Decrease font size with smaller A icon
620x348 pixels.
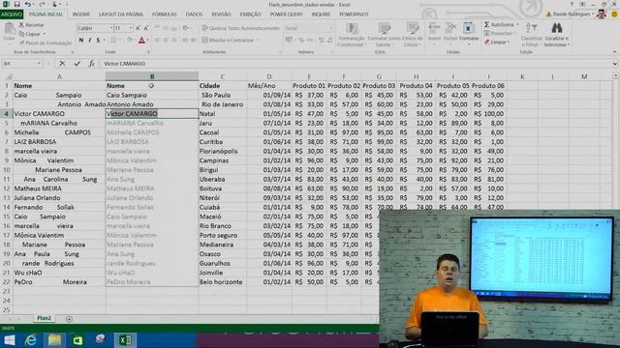click(146, 28)
